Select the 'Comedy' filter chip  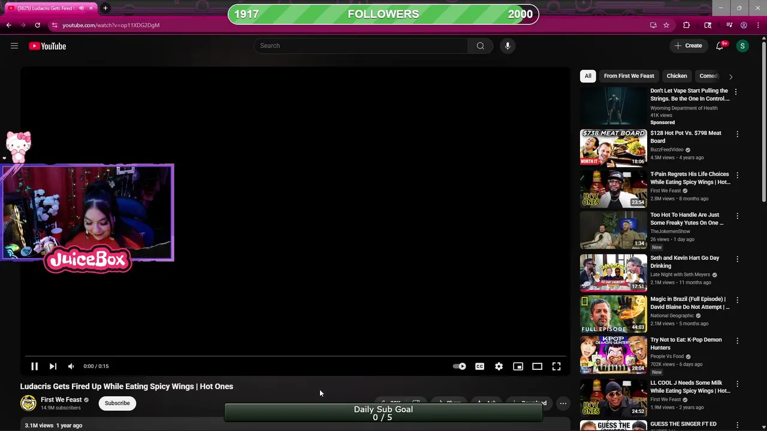(x=708, y=76)
